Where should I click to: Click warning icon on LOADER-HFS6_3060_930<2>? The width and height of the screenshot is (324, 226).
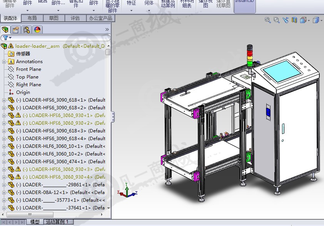coord(18,123)
